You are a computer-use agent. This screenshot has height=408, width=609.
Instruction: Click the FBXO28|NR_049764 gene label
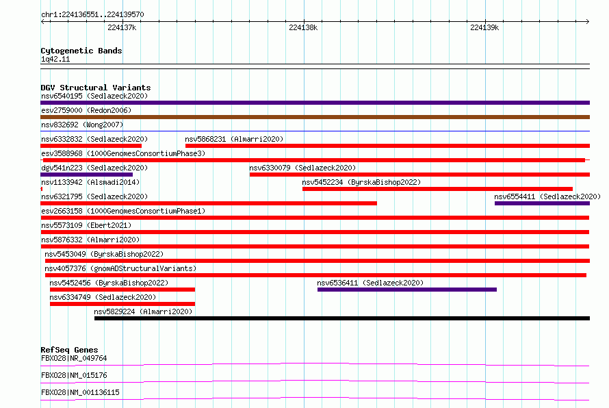[x=74, y=358]
